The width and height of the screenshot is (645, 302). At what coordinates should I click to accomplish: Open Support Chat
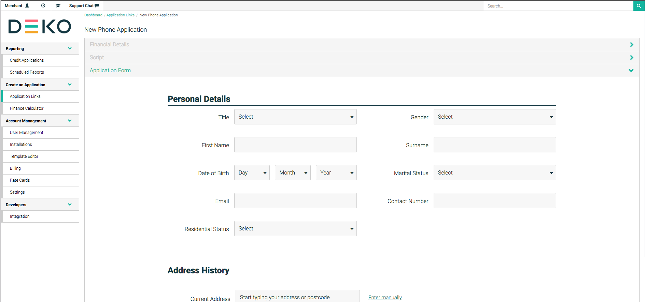pos(84,6)
